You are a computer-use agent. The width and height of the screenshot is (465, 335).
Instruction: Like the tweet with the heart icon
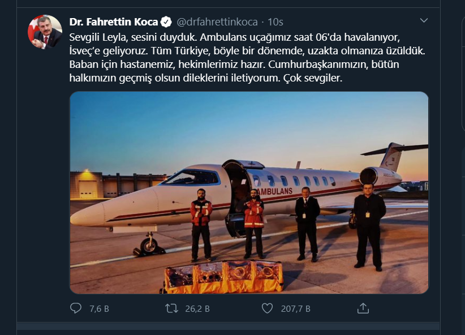coord(268,308)
